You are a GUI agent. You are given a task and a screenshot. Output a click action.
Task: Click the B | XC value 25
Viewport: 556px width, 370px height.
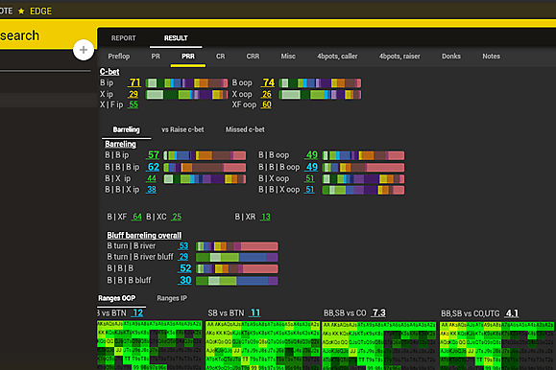tap(177, 217)
